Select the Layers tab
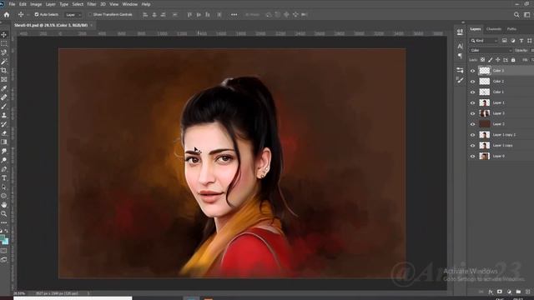The height and width of the screenshot is (300, 534). [476, 29]
